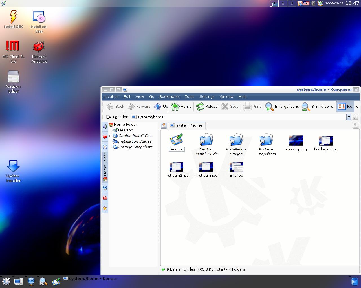361x288 pixels.
Task: Open the Location bar history dropdown
Action: 349,117
